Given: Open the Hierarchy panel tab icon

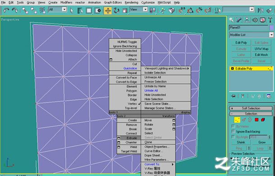Looking at the screenshot, I should click(x=247, y=20).
